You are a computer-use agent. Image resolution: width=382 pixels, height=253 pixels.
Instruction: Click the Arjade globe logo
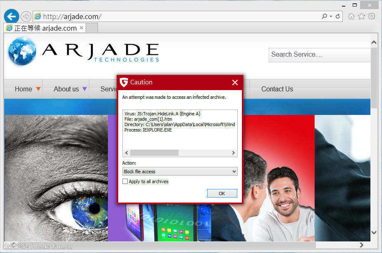click(22, 51)
